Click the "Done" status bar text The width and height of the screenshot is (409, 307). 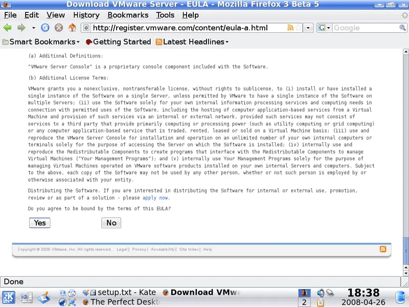click(x=14, y=282)
